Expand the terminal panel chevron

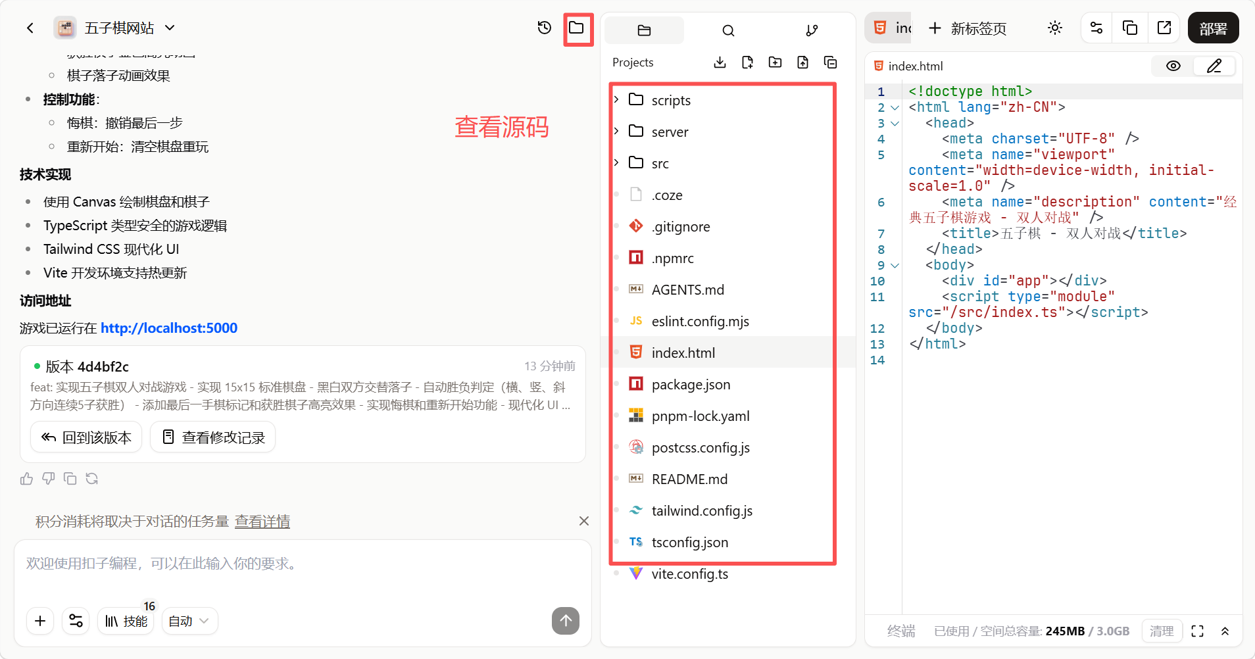click(1225, 631)
